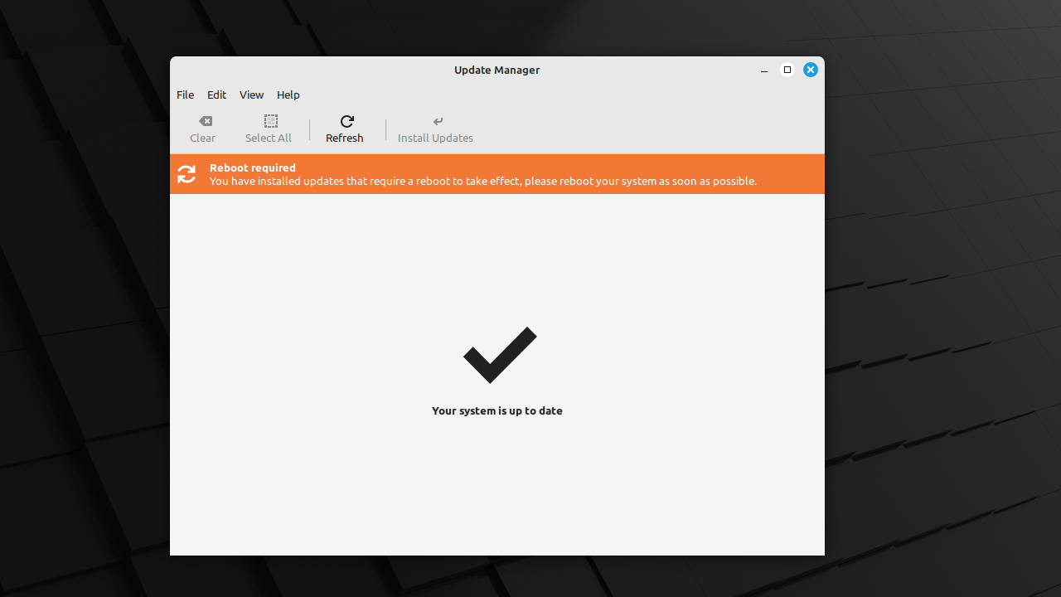This screenshot has width=1061, height=597.
Task: Open the Help menu
Action: coord(288,95)
